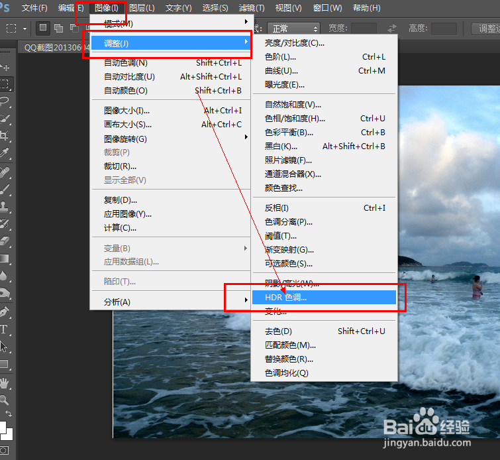Select the Zoom tool
Screen dimensions: 500x460
(5, 400)
